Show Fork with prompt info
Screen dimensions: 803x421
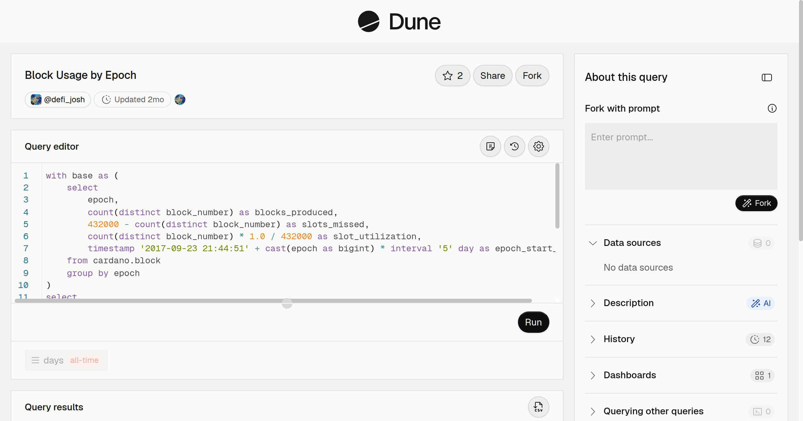(x=772, y=108)
